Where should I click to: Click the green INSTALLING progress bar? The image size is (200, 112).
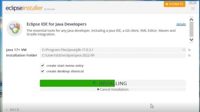pyautogui.click(x=113, y=83)
